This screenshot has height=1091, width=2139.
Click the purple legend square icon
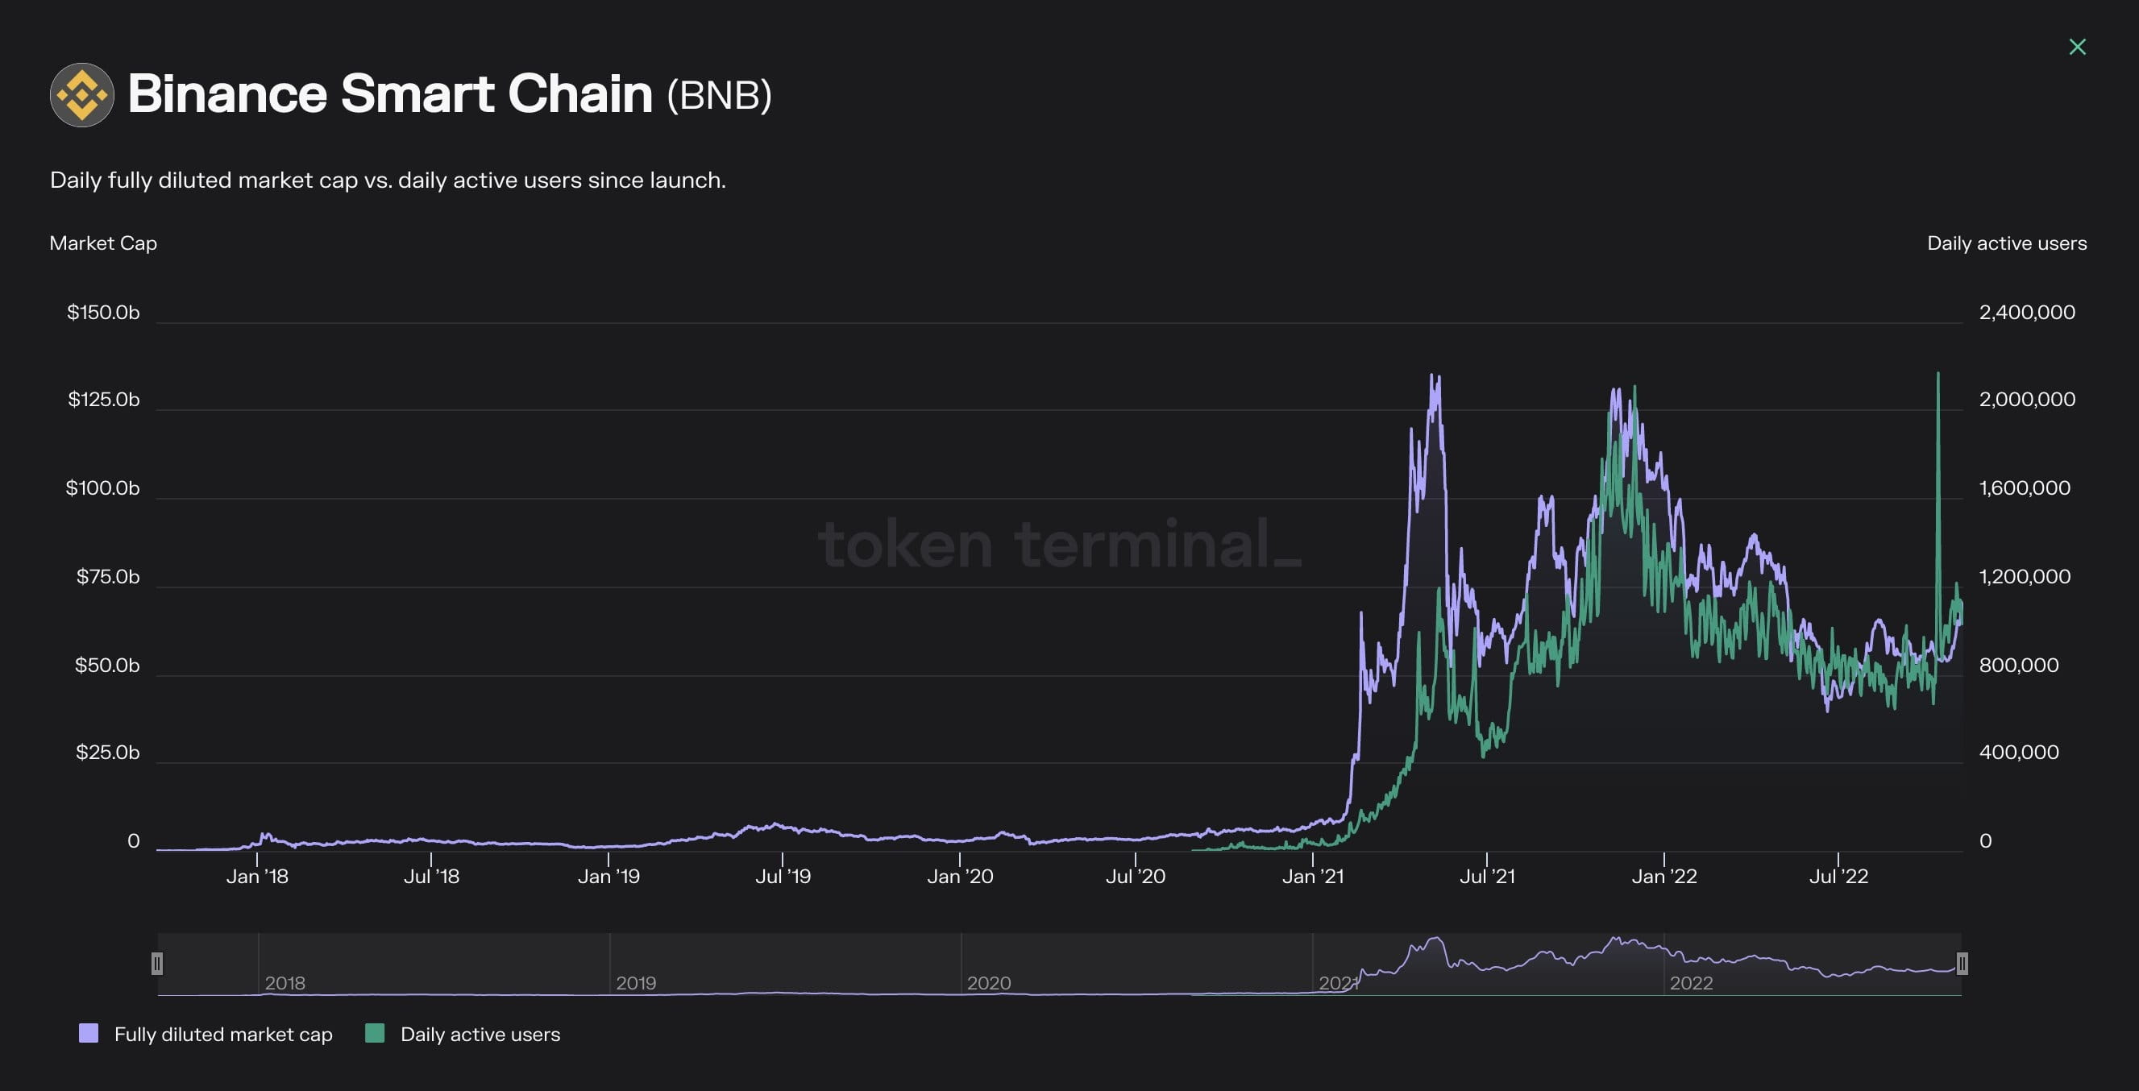pos(91,1034)
